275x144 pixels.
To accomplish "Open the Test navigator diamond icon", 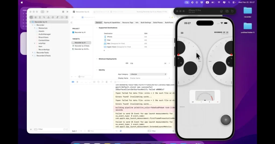I will coord(53,17).
